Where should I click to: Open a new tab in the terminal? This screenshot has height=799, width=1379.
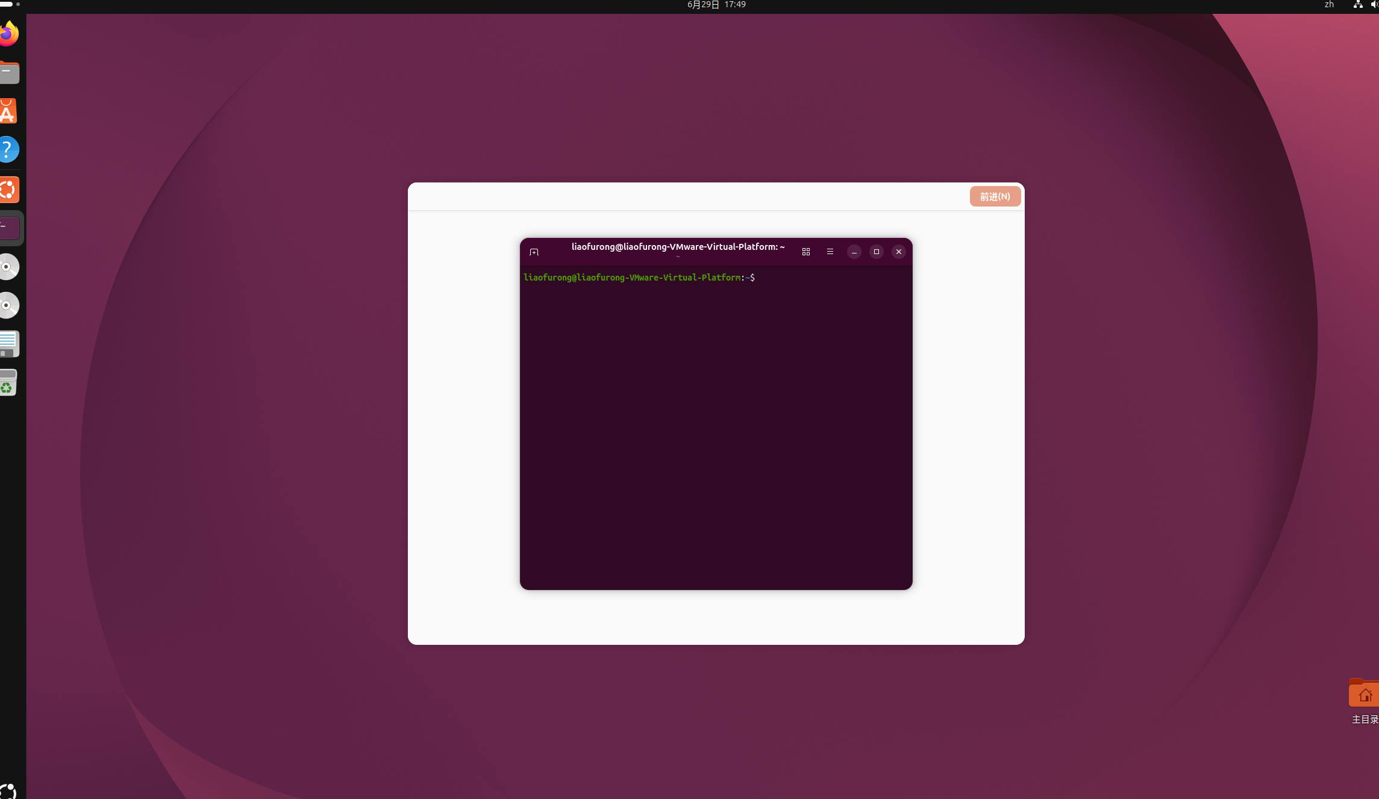pos(534,252)
